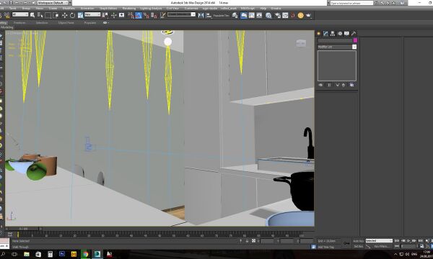This screenshot has width=433, height=259.
Task: Open the Animation menu
Action: (87, 9)
